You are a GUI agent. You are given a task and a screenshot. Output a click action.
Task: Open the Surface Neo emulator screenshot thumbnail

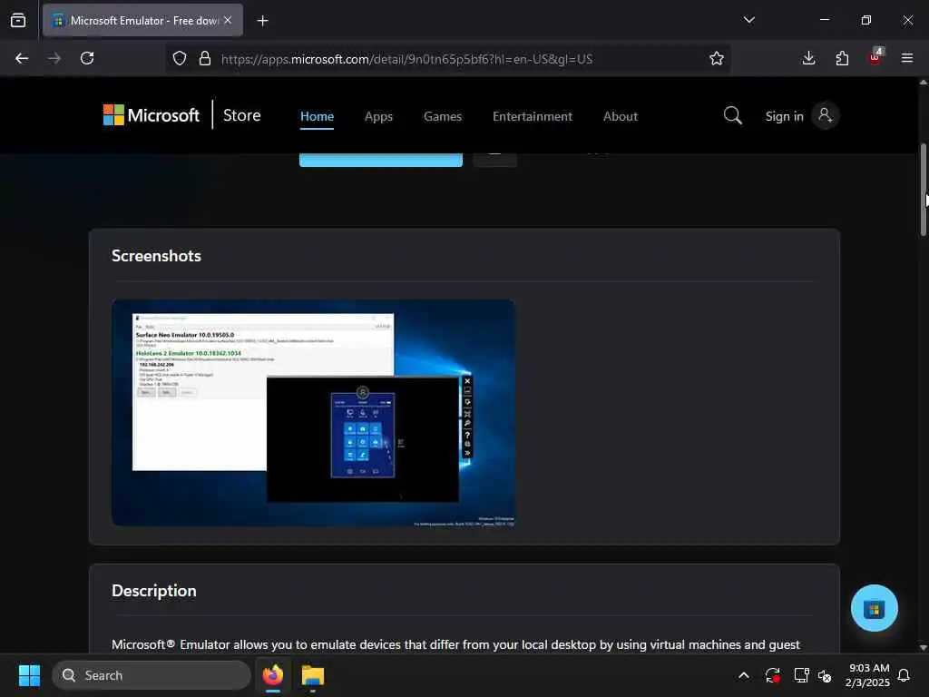click(313, 413)
